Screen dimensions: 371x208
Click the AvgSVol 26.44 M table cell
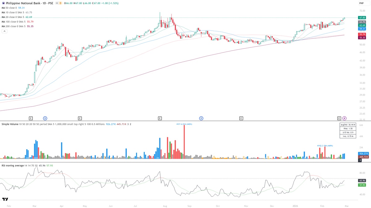point(348,125)
